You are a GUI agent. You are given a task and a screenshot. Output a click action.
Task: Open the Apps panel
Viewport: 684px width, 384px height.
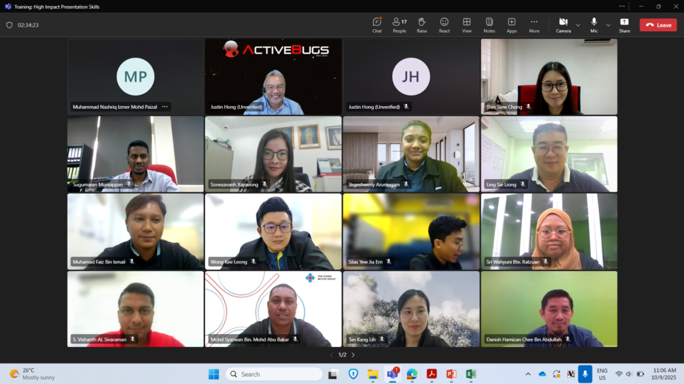[x=511, y=25]
